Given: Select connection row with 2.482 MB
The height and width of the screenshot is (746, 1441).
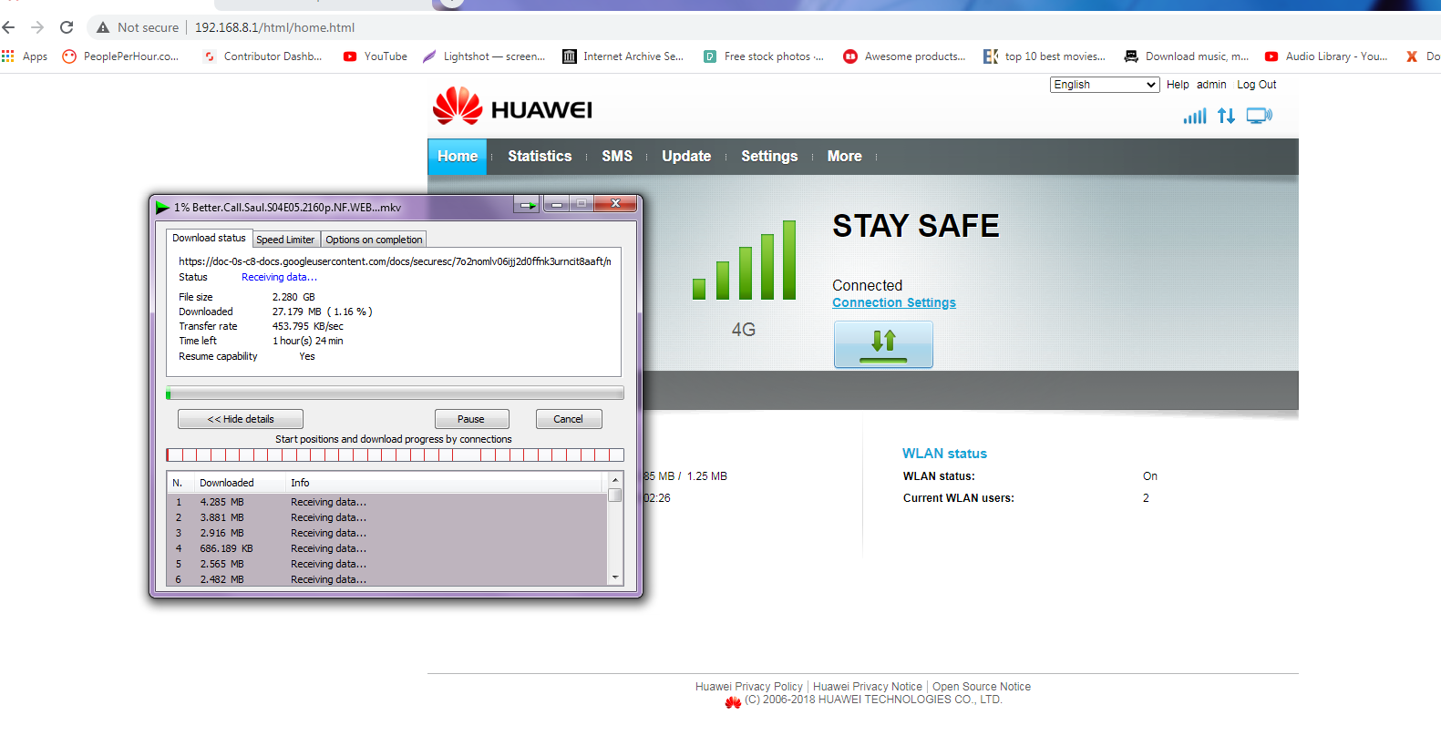Looking at the screenshot, I should tap(387, 579).
